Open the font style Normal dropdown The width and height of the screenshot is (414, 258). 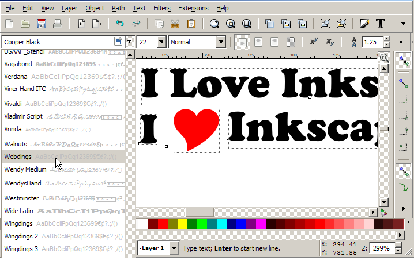pyautogui.click(x=221, y=42)
